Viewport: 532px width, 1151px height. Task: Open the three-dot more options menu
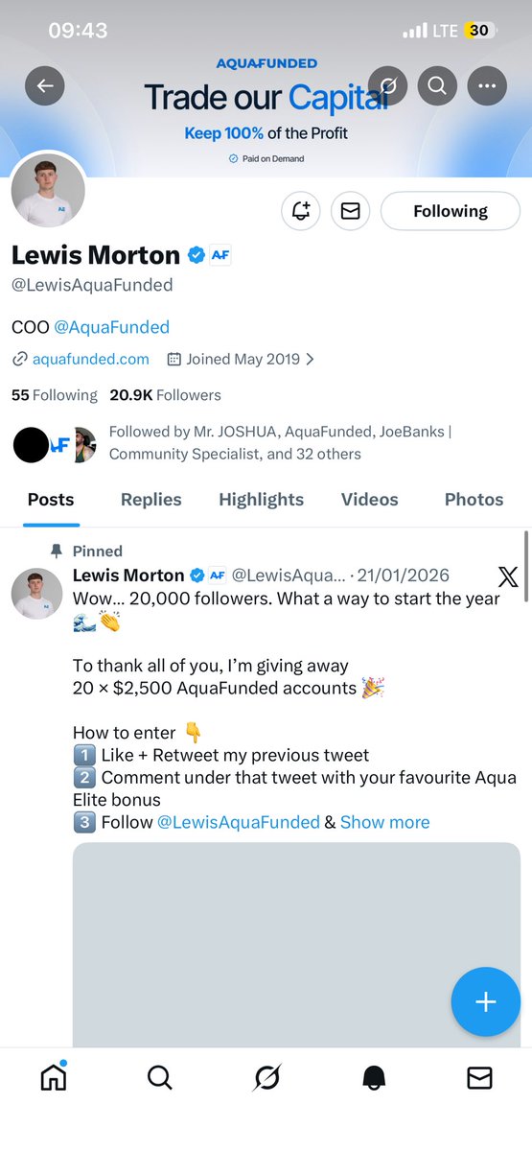487,86
